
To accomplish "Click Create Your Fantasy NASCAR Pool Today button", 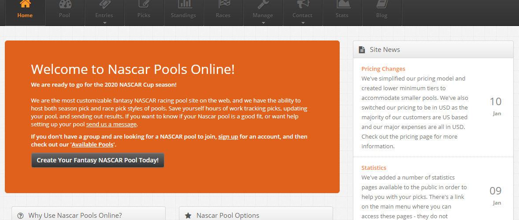I will tap(98, 160).
